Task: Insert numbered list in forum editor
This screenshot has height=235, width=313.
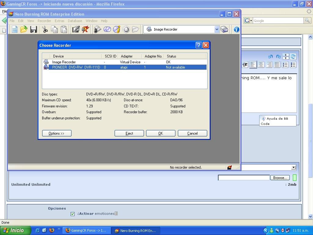Action: [285, 65]
